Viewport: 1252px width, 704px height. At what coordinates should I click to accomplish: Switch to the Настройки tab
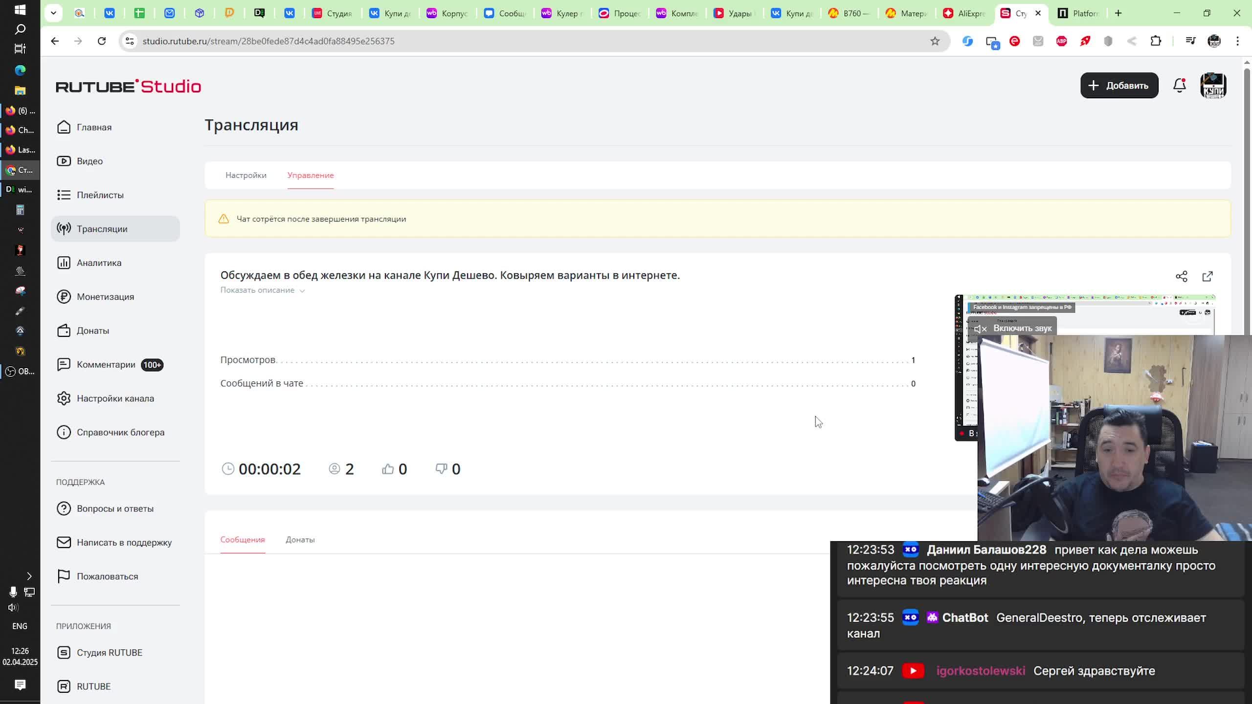point(246,175)
